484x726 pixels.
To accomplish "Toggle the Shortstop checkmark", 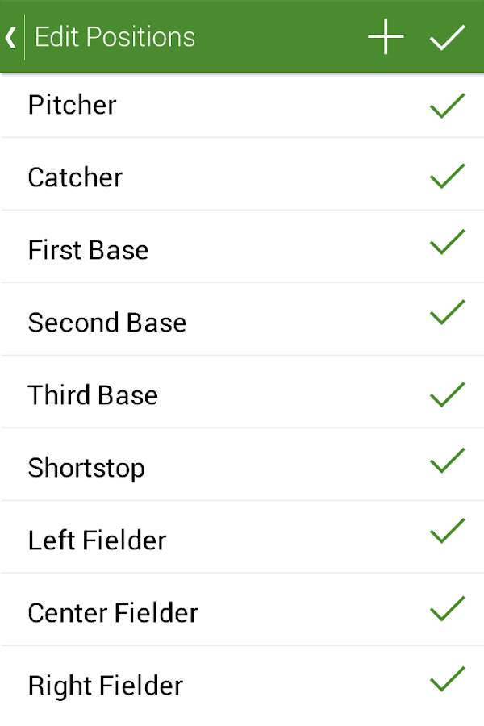I will pyautogui.click(x=448, y=461).
